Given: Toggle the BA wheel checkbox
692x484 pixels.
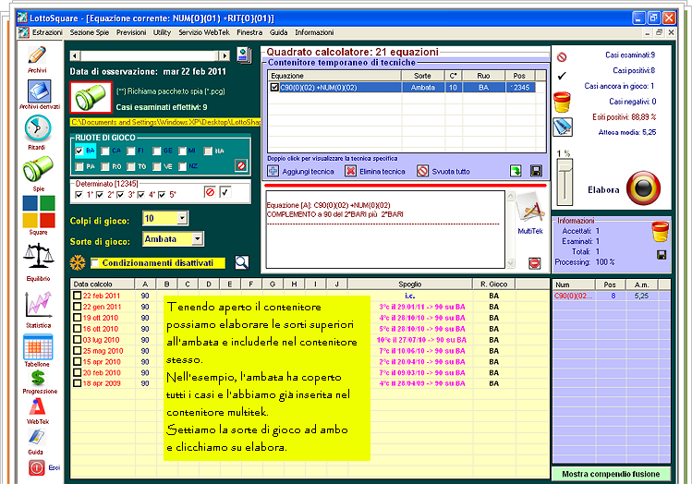Looking at the screenshot, I should click(x=79, y=151).
